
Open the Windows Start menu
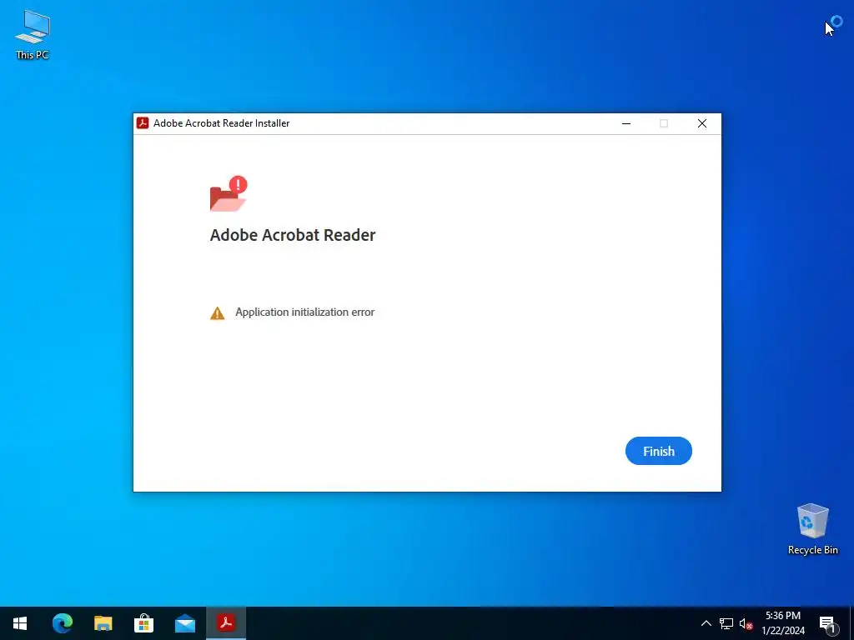click(x=20, y=623)
